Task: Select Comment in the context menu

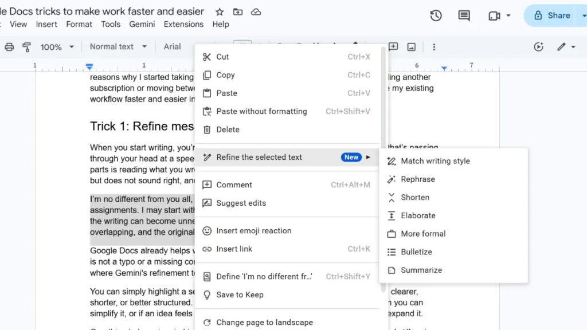Action: [287, 185]
